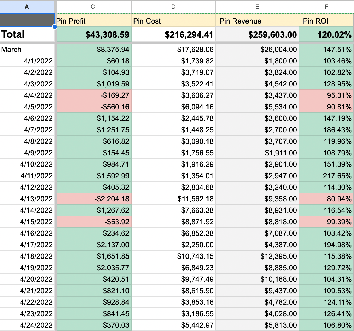
Task: Click the column D header
Action: (x=173, y=7)
